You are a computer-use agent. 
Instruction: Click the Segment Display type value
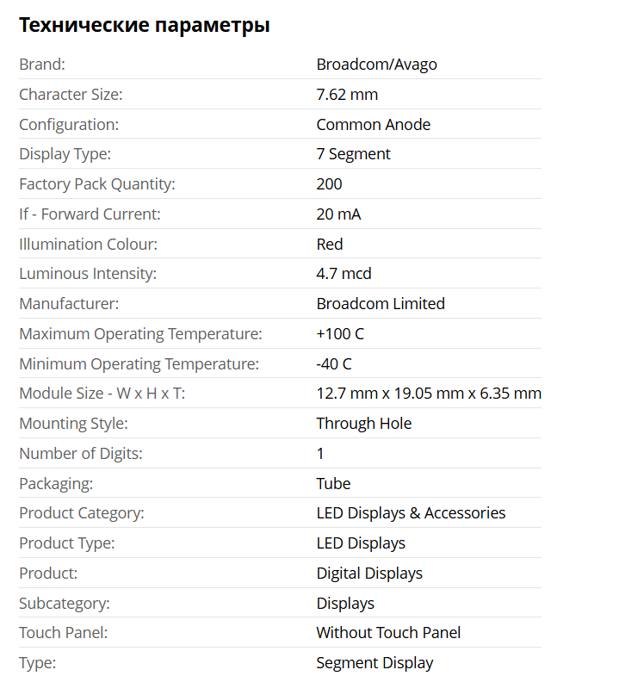pos(374,663)
